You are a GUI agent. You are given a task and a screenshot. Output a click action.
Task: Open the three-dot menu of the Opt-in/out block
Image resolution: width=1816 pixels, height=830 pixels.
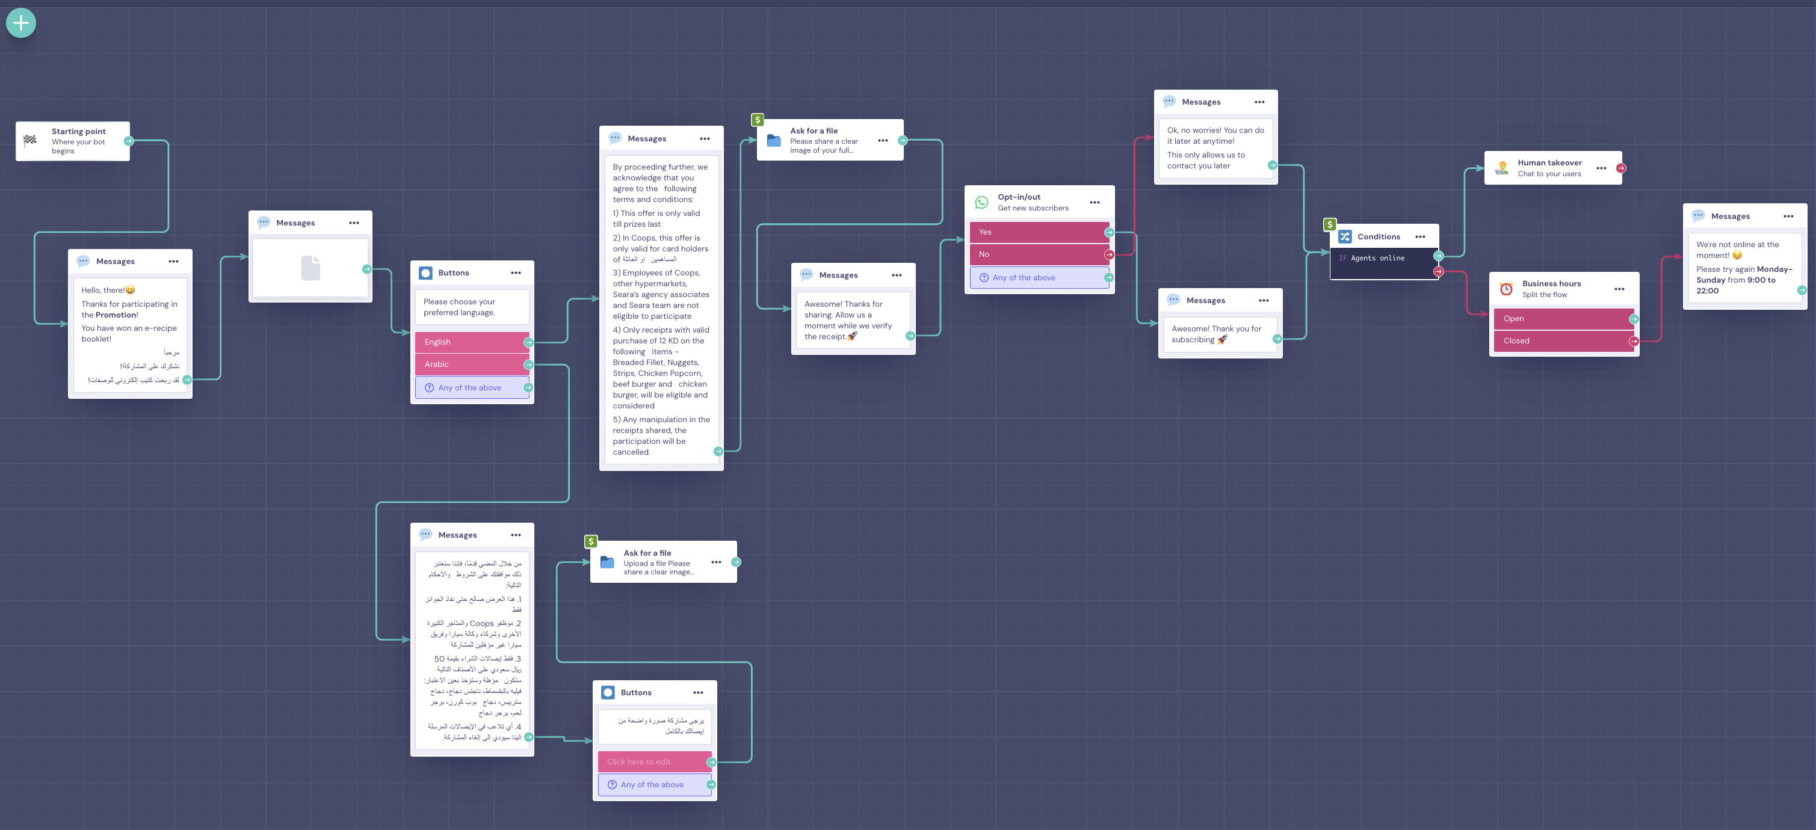[x=1094, y=202]
